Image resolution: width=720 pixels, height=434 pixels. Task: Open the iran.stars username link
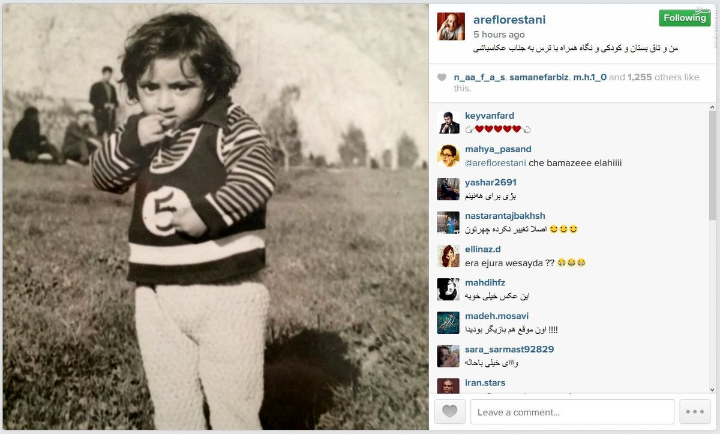click(485, 383)
